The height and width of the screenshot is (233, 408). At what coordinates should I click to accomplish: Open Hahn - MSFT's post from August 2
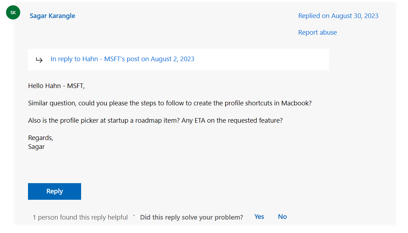pyautogui.click(x=122, y=59)
